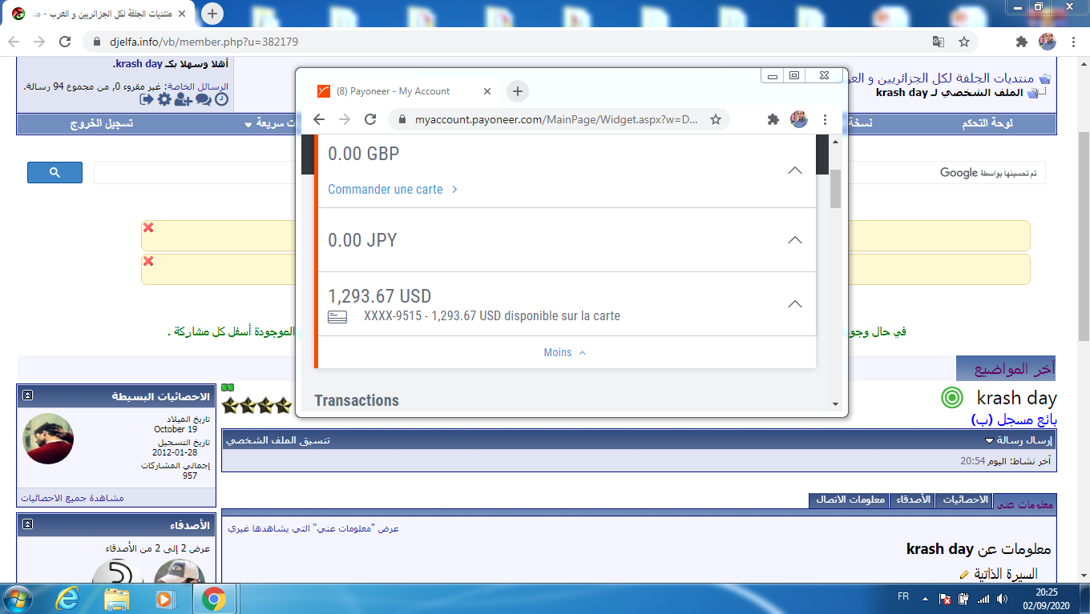Open لوحة التحكم in forum navbar

pyautogui.click(x=987, y=123)
